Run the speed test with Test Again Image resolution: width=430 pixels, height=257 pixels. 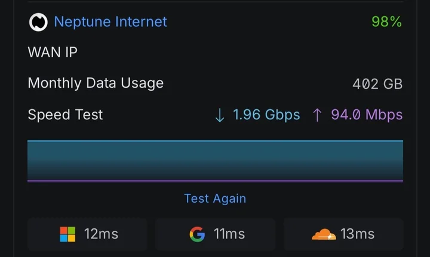(x=215, y=199)
